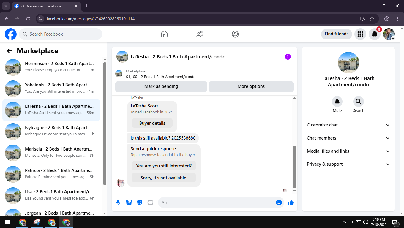Open Jorgean conversation
The height and width of the screenshot is (228, 404).
click(x=51, y=212)
